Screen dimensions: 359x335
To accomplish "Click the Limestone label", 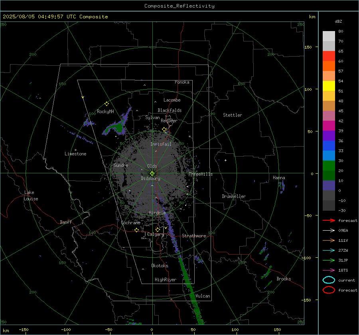I will tap(75, 154).
